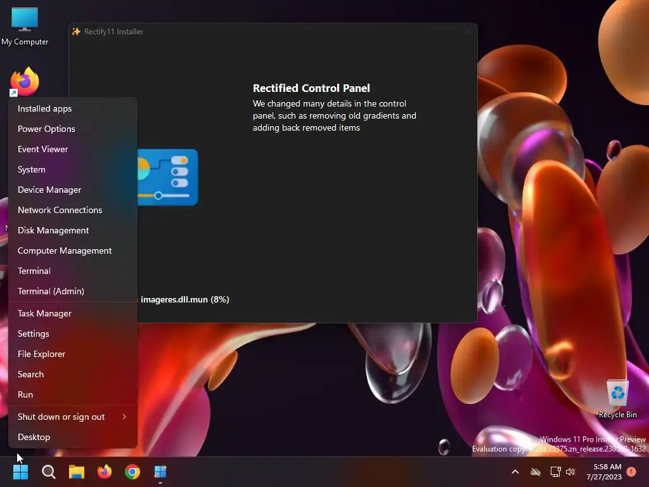Viewport: 649px width, 487px height.
Task: Select File Explorer menu entry
Action: (x=73, y=354)
